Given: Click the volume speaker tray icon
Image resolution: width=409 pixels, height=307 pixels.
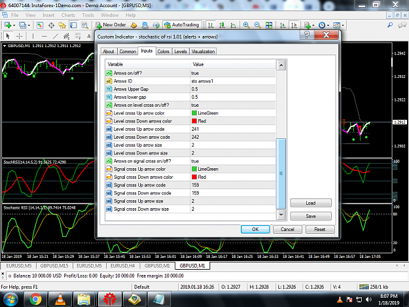Looking at the screenshot, I should click(x=368, y=299).
